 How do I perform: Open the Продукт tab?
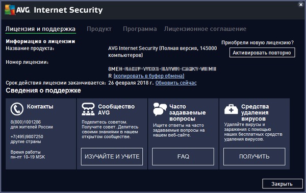pyautogui.click(x=99, y=29)
